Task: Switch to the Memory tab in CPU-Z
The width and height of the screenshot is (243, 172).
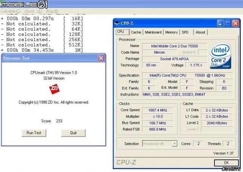Action: (x=171, y=32)
